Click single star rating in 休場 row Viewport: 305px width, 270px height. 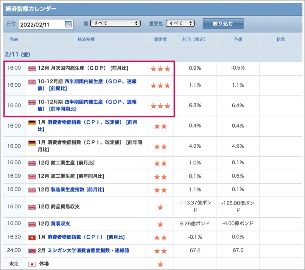160,264
